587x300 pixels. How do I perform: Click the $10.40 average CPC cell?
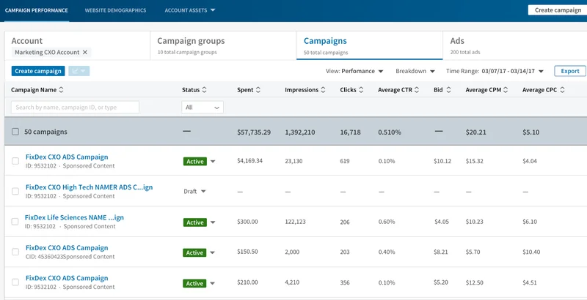(x=531, y=252)
